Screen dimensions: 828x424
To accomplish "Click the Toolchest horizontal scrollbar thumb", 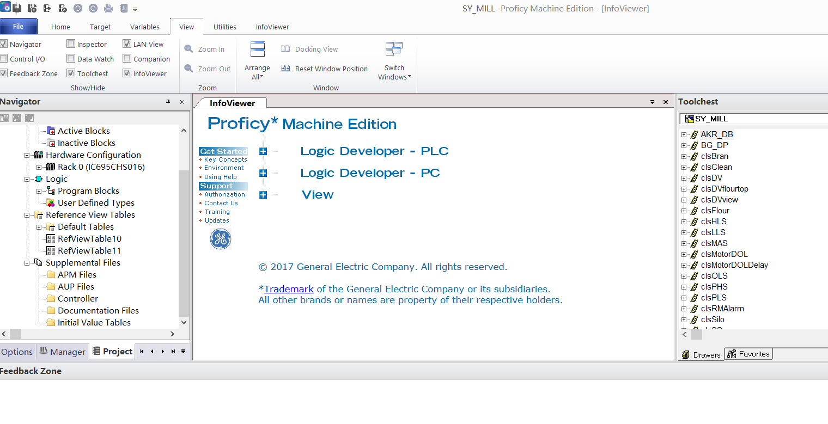I will pos(696,335).
